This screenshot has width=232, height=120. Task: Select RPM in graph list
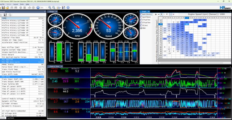[x=143, y=28]
